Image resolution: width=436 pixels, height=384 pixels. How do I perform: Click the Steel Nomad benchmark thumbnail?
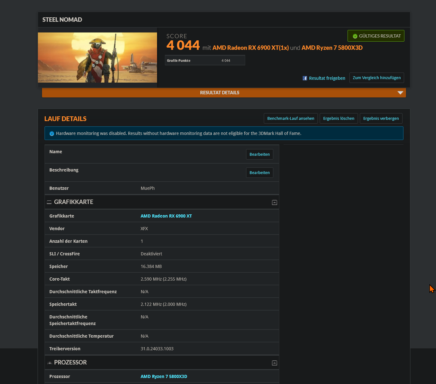[x=97, y=58]
